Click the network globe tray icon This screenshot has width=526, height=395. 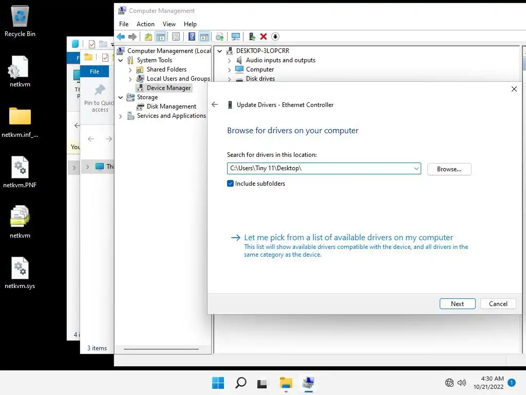pos(449,383)
